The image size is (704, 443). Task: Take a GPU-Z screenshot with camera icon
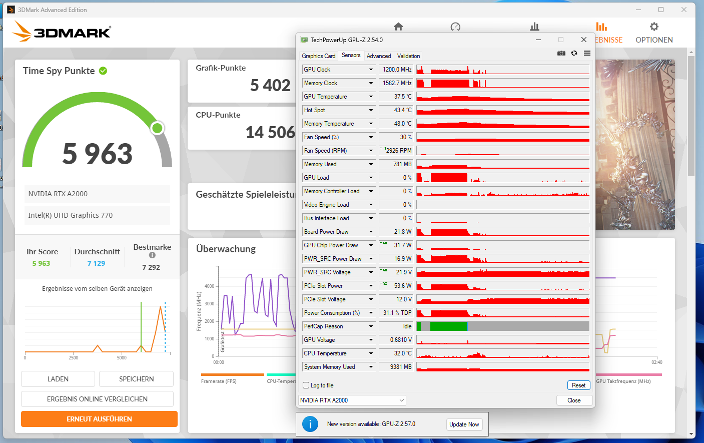[x=561, y=53]
